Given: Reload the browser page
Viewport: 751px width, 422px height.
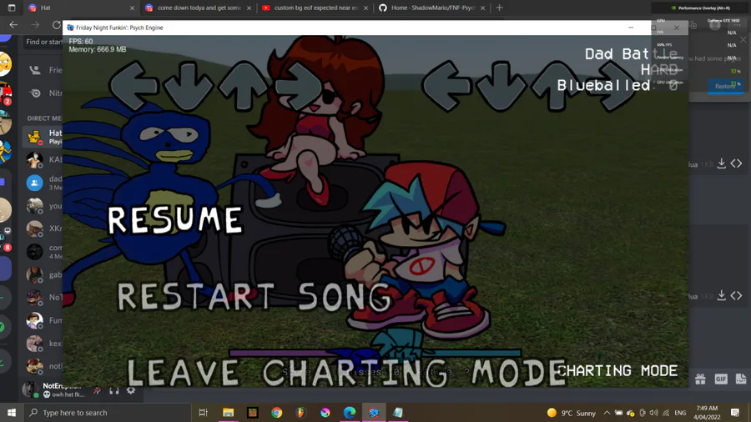Looking at the screenshot, I should tap(57, 25).
